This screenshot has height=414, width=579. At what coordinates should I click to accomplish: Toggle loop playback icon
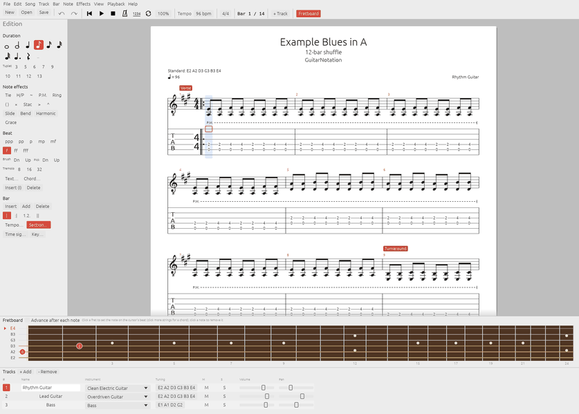[x=148, y=14]
